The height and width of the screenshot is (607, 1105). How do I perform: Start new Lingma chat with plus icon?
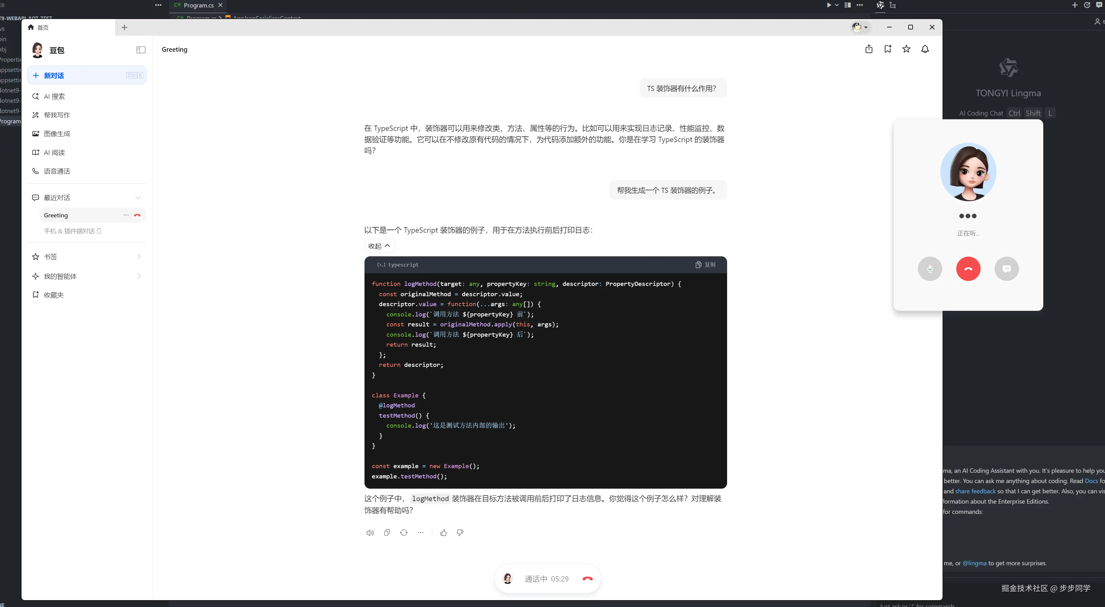coord(1074,5)
